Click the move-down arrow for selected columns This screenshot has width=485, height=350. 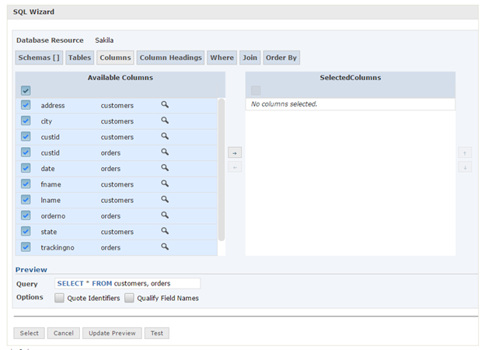click(x=465, y=167)
